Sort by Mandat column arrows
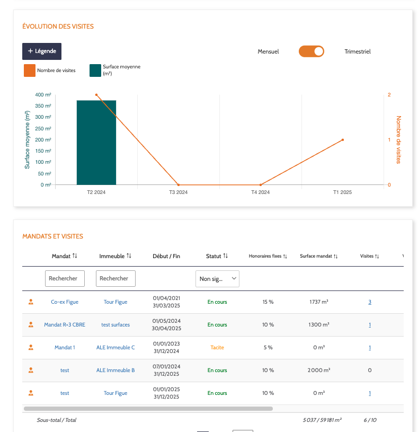418x432 pixels. 75,256
